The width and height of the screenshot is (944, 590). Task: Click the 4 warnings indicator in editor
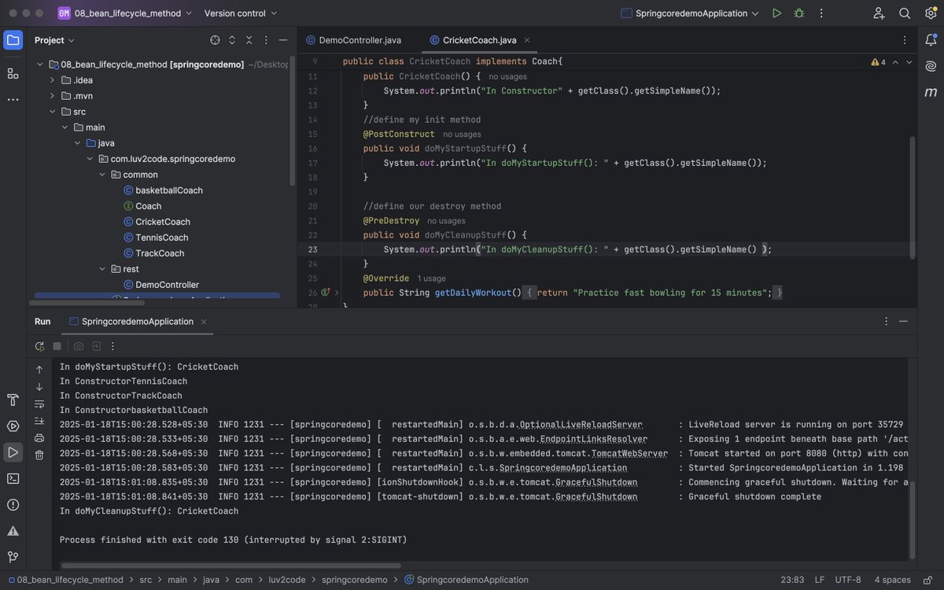(878, 62)
